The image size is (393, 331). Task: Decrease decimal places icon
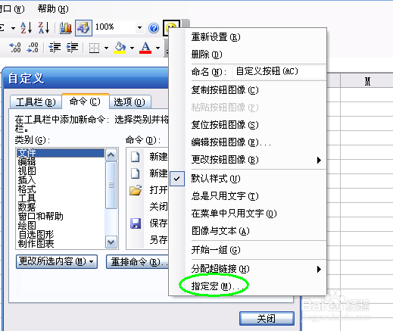point(33,48)
